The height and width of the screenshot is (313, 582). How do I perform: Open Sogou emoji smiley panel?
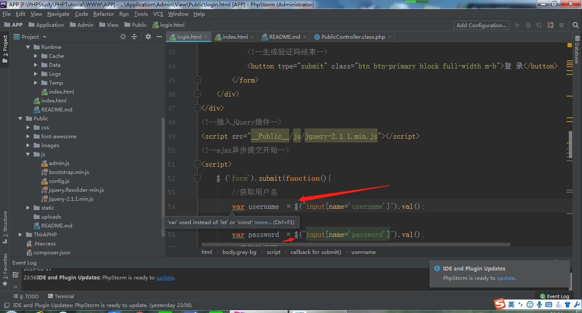[530, 304]
